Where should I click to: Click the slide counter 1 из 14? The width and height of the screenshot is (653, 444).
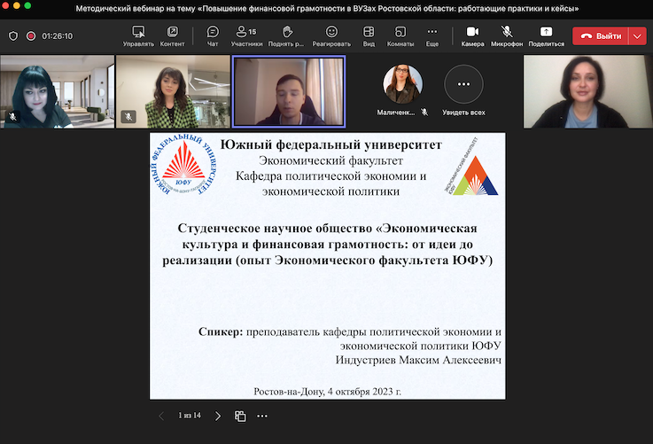coord(190,416)
